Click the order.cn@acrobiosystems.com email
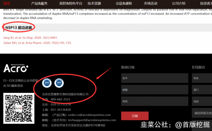Screen dimensions: 212x131 click(x=89, y=115)
